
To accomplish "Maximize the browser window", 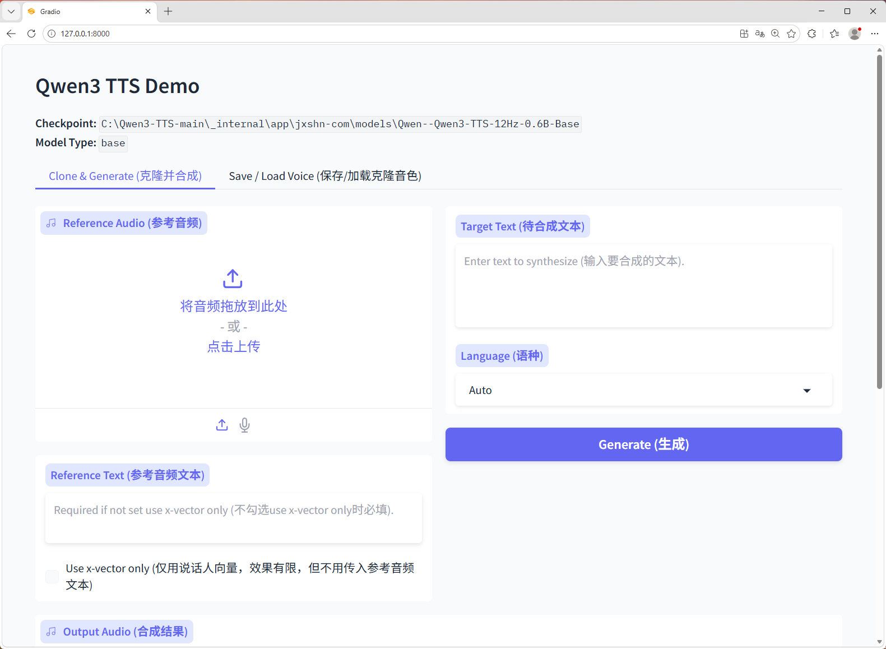I will tap(847, 11).
